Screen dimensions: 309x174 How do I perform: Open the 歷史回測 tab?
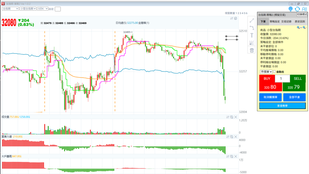coord(300,21)
